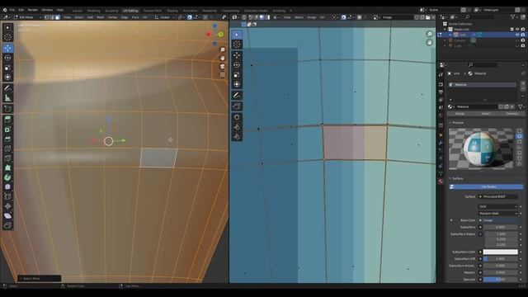Choose the UV editor Select tool

point(237,35)
